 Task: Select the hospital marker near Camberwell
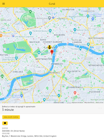(75, 93)
